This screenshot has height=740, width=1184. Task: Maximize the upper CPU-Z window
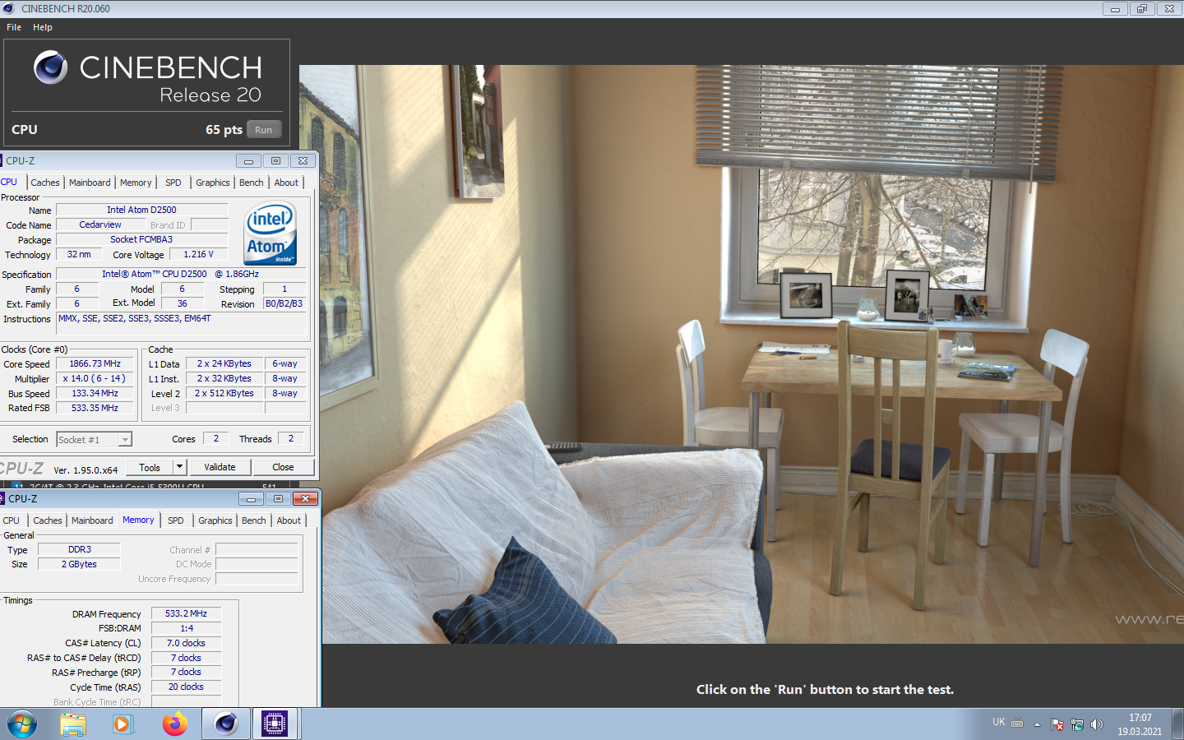coord(275,161)
